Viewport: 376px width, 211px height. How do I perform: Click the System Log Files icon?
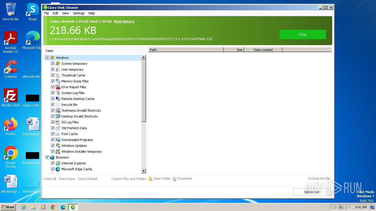(58, 93)
